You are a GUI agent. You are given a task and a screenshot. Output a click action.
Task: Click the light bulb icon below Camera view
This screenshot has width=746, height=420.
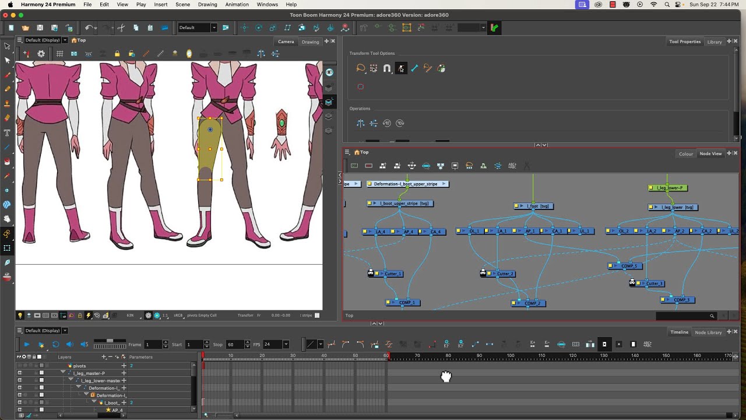pyautogui.click(x=20, y=316)
